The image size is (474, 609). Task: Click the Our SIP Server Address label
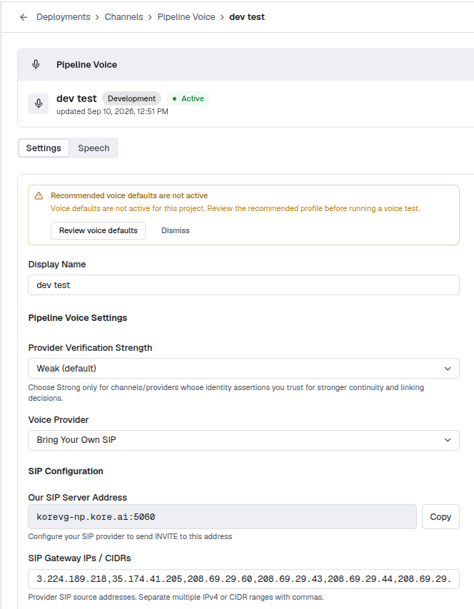pos(78,498)
